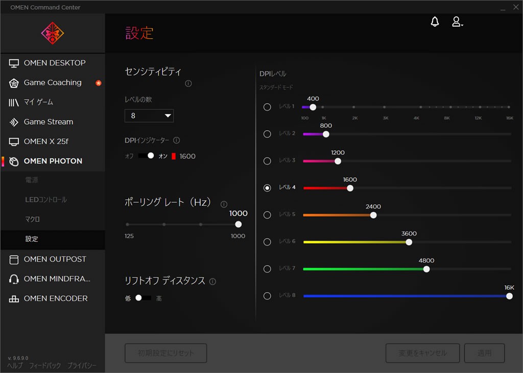
Task: Open the フィードバック link
Action: tap(45, 366)
